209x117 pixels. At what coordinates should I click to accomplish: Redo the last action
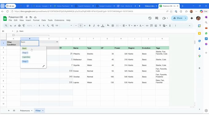pyautogui.click(x=15, y=26)
